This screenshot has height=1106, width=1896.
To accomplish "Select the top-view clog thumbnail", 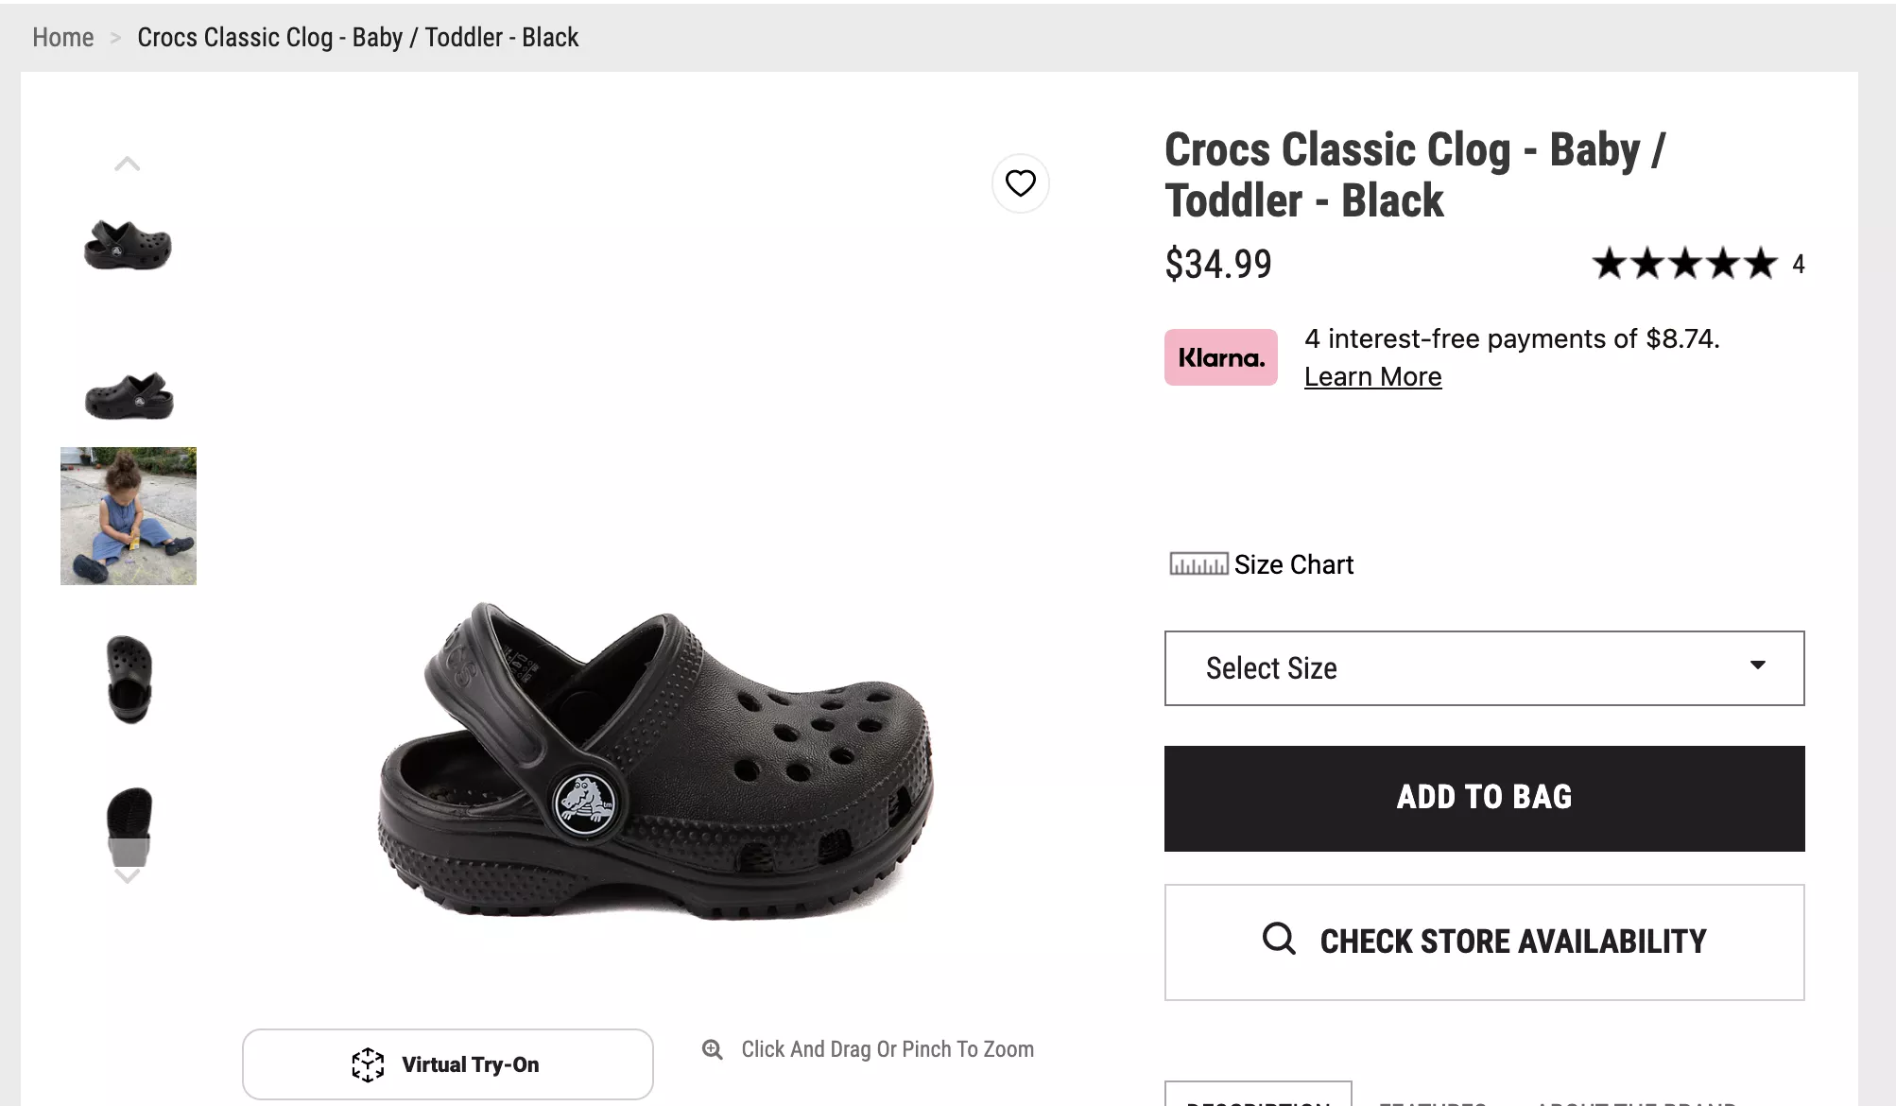I will coord(129,679).
